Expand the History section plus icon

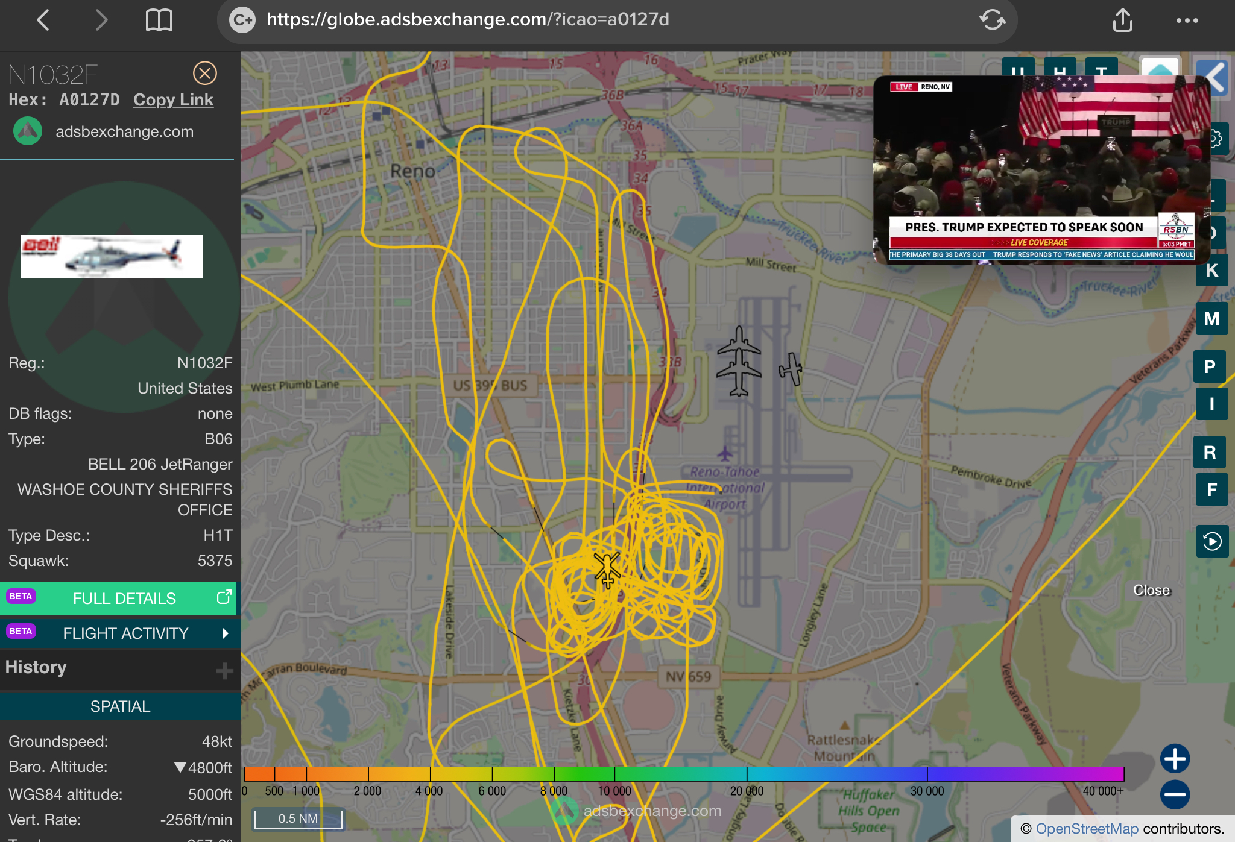tap(224, 671)
